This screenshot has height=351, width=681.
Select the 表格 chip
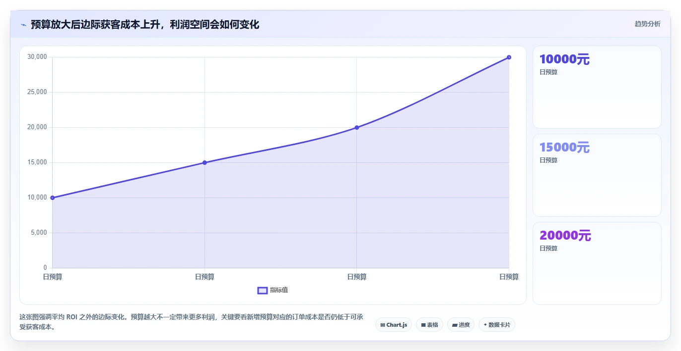click(x=429, y=325)
